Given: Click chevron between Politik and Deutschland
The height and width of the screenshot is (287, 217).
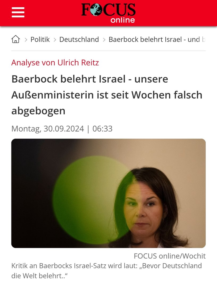Looking at the screenshot, I should click(55, 40).
